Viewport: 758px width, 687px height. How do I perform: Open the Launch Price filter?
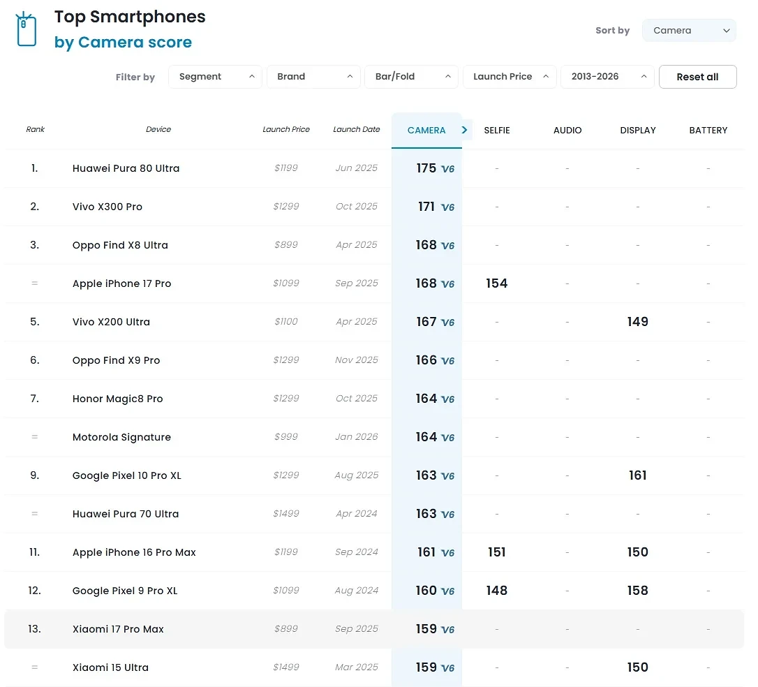tap(510, 77)
